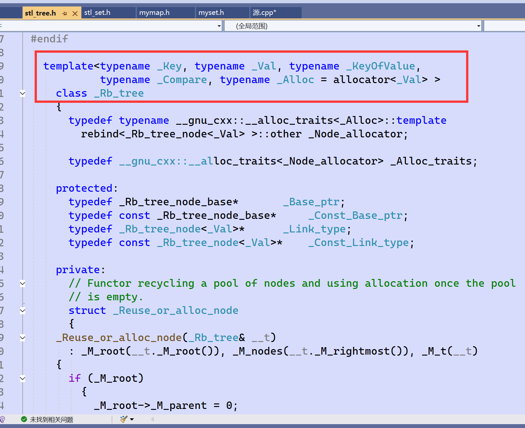
Task: Click the _Compare template parameter
Action: coord(182,80)
